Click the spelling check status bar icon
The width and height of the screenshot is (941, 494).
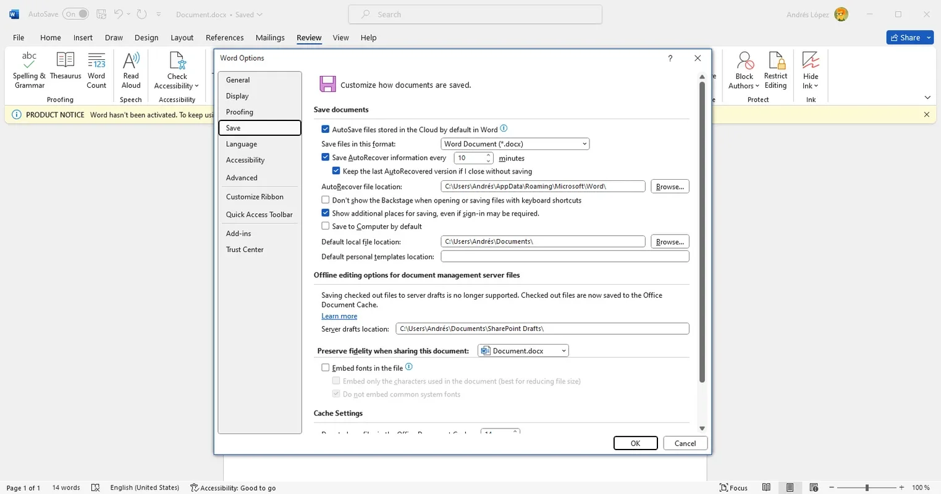95,487
